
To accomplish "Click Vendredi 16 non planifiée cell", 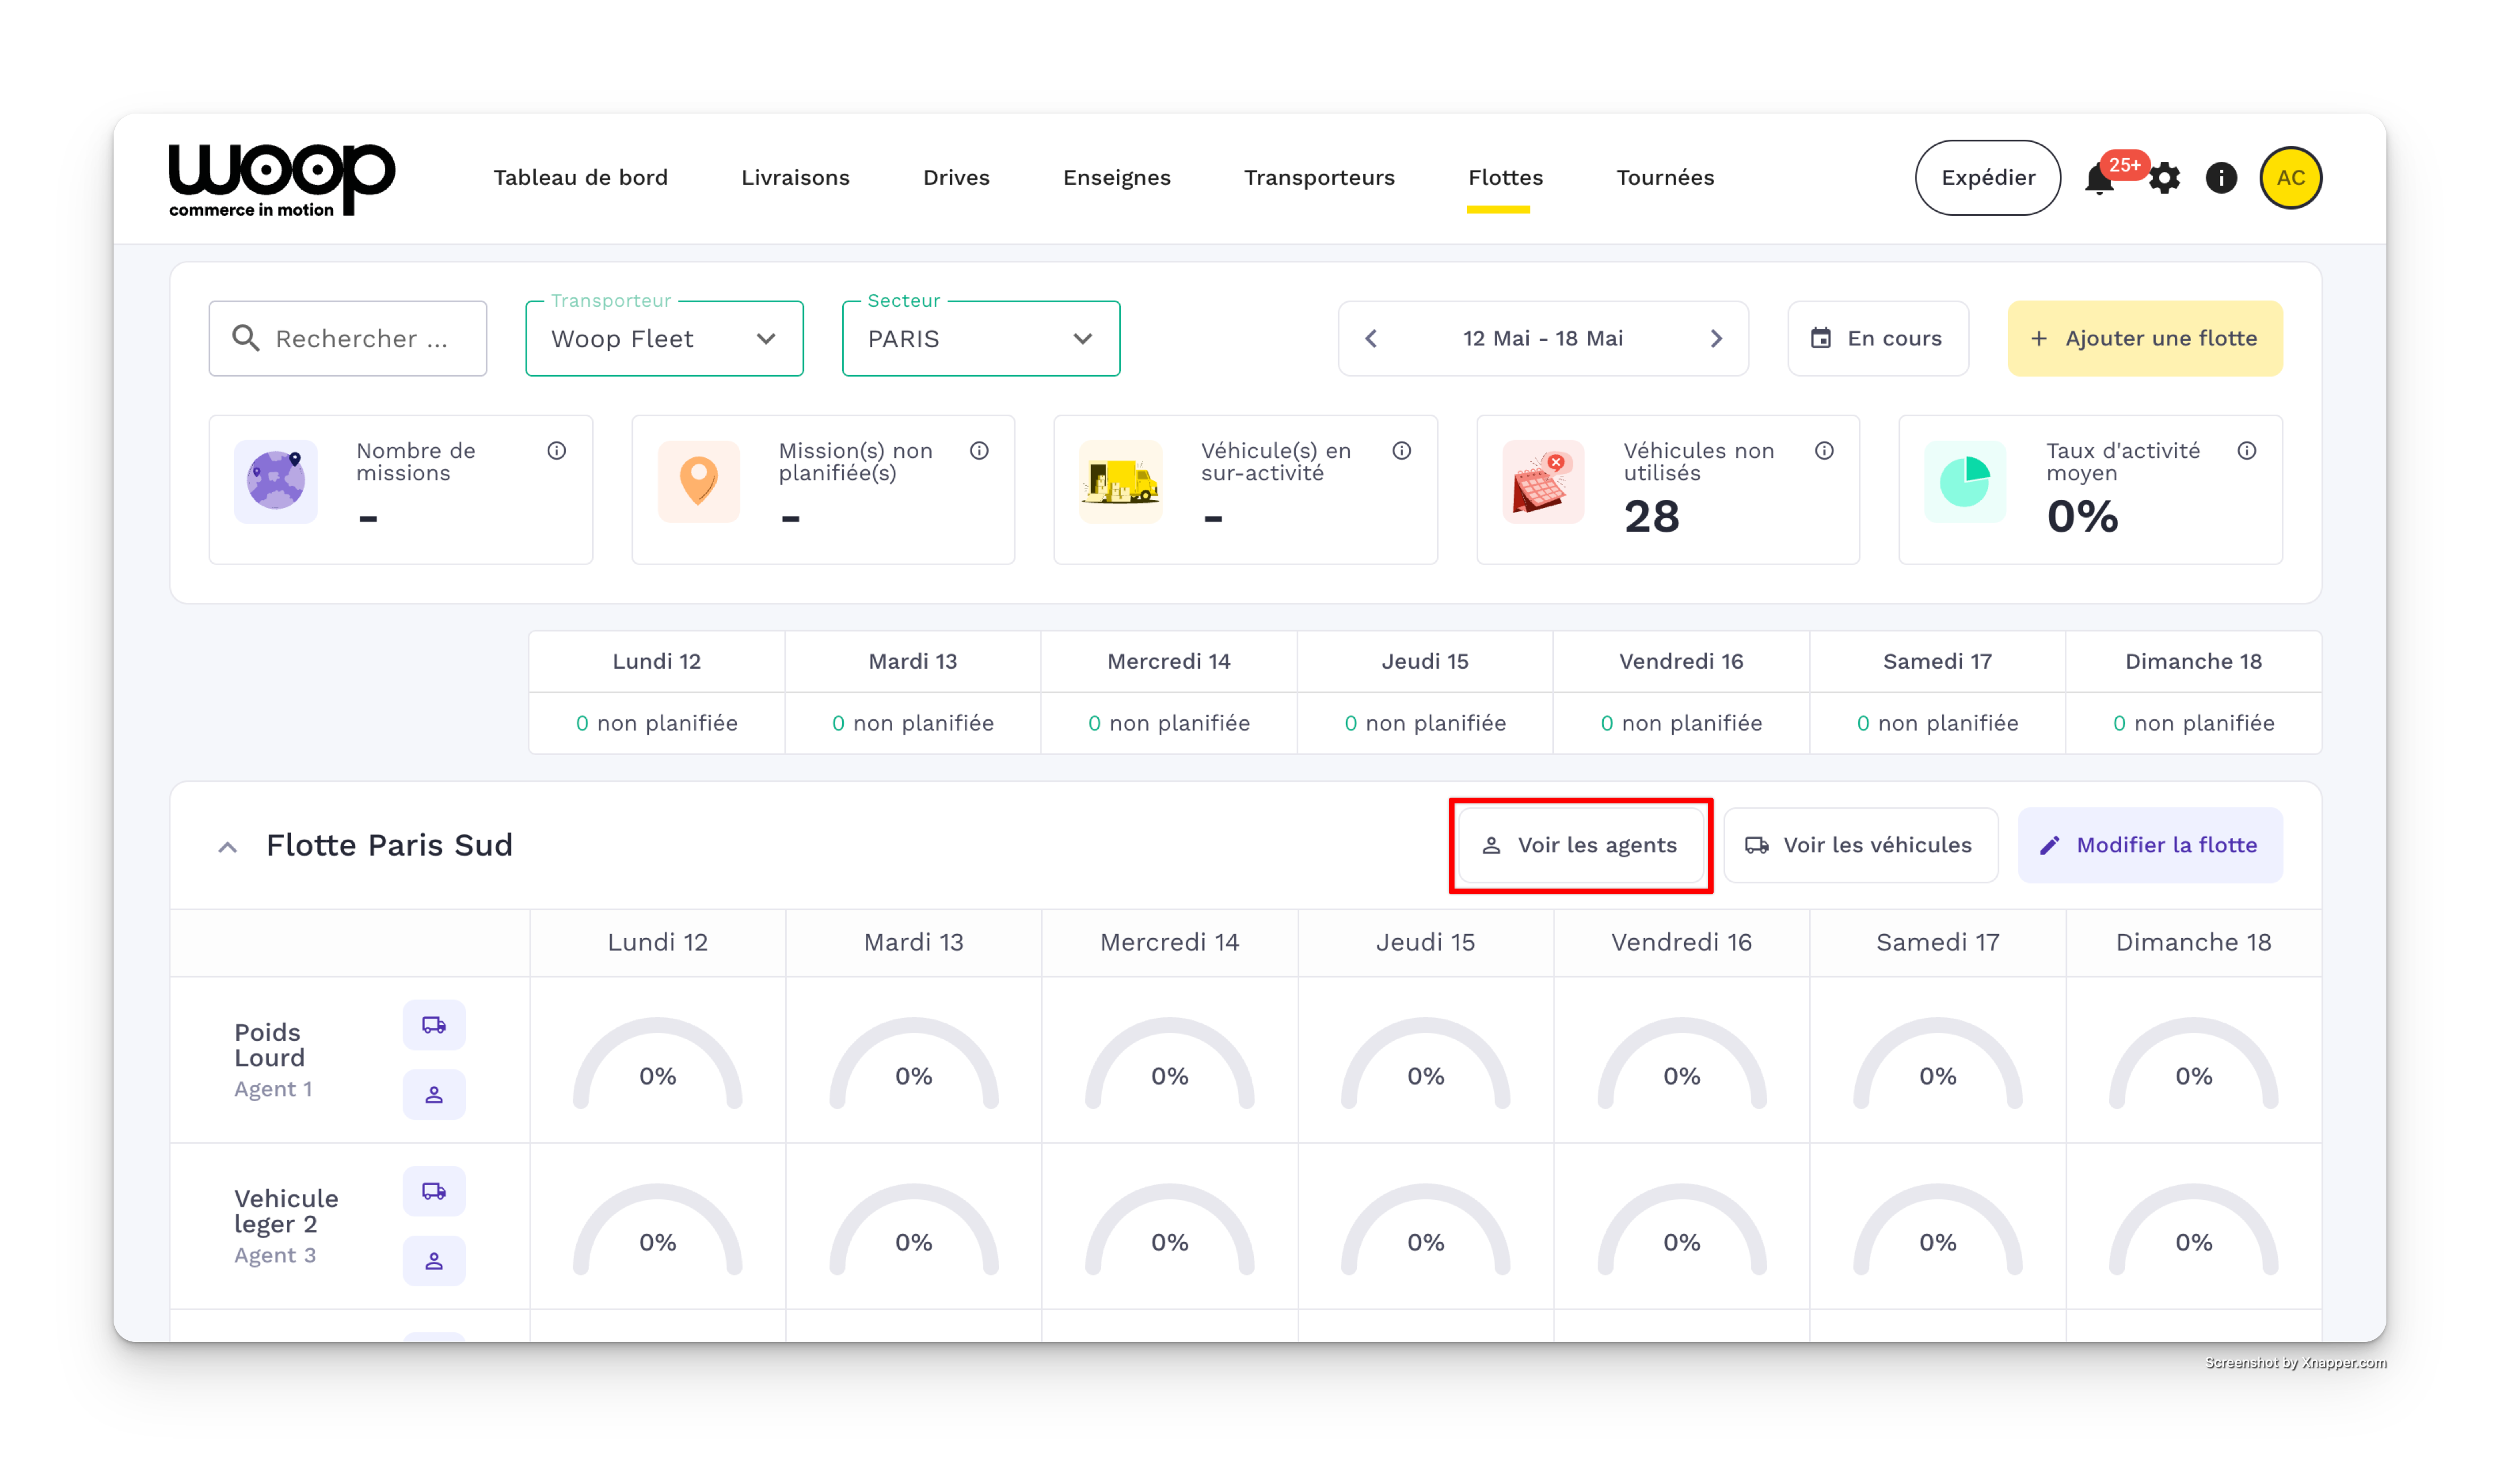I will [1681, 723].
